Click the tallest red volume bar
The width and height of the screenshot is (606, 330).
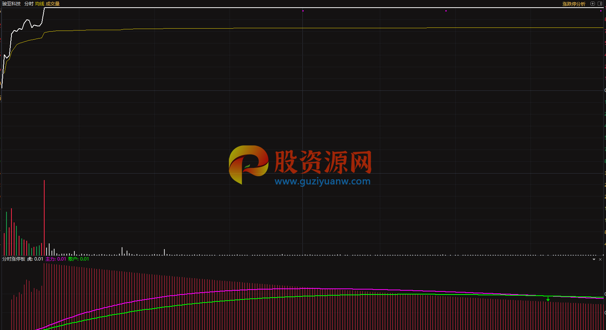tap(44, 217)
